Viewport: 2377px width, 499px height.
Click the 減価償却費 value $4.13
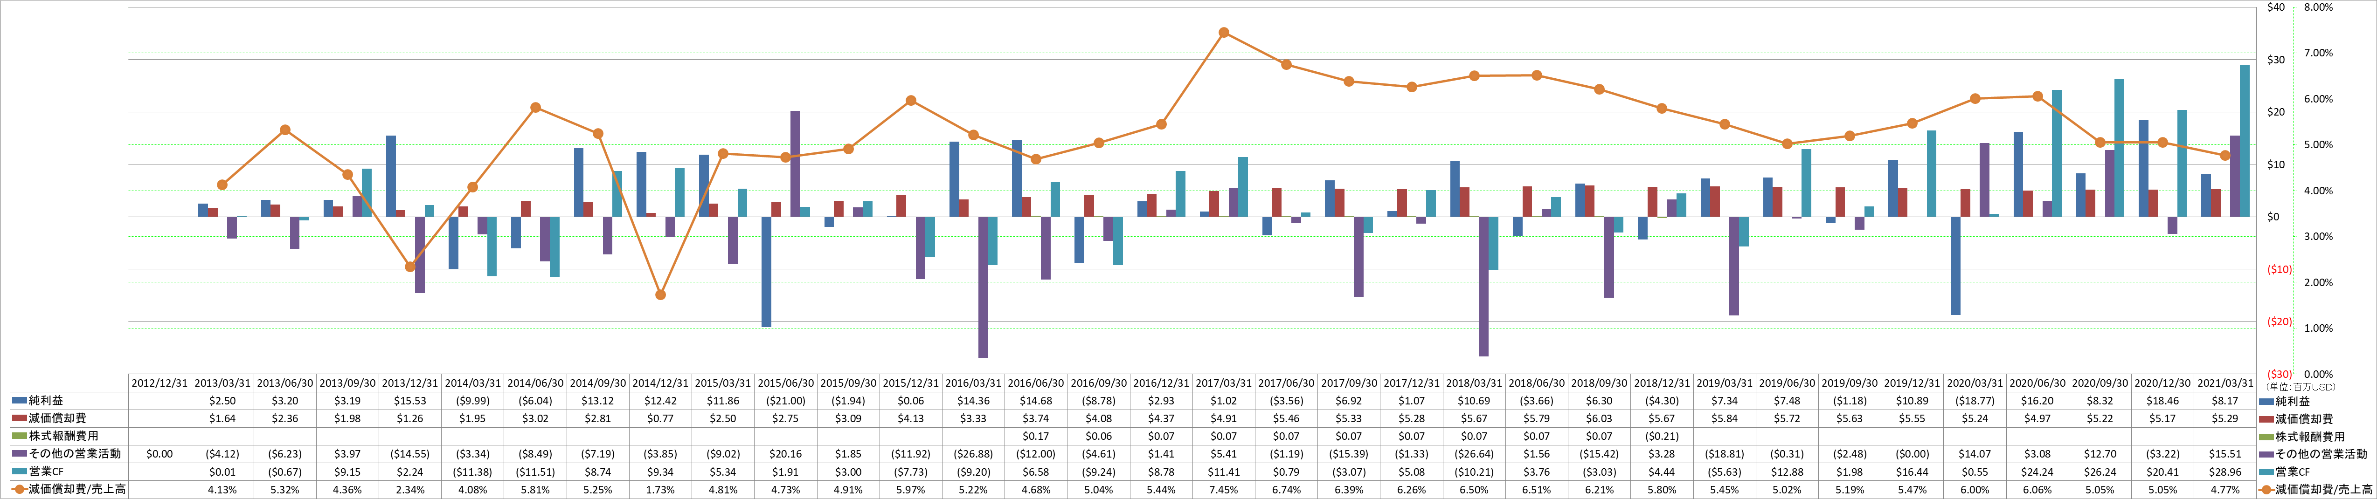point(911,419)
